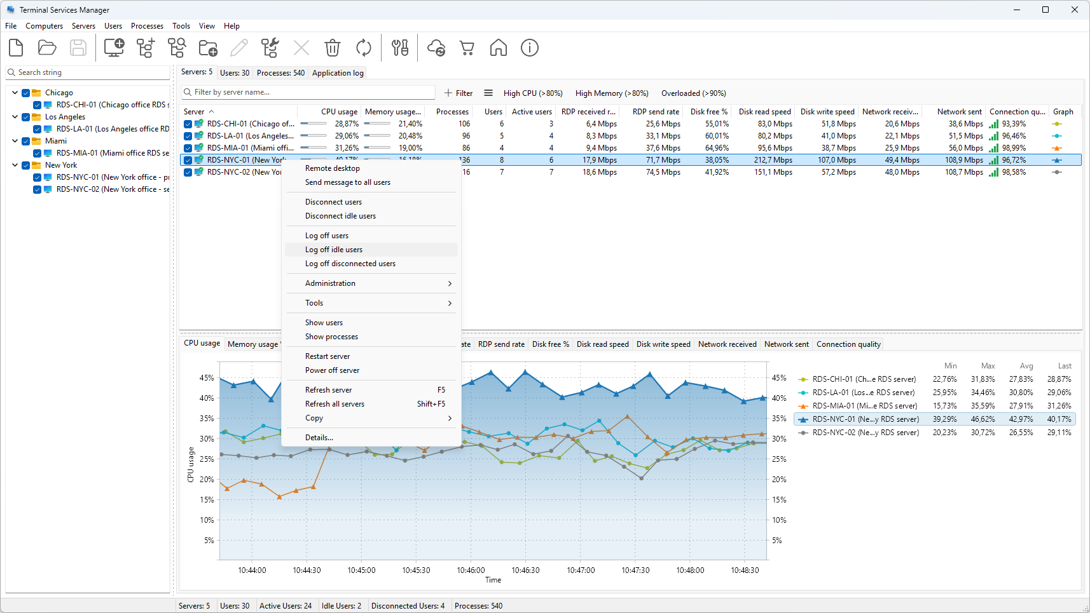Click the trash can toolbar icon

point(333,48)
